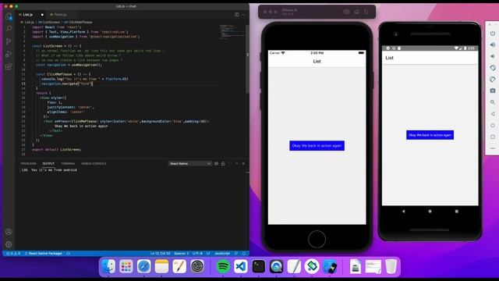Clear the output panel contents
This screenshot has height=281, width=499.
tap(217, 163)
